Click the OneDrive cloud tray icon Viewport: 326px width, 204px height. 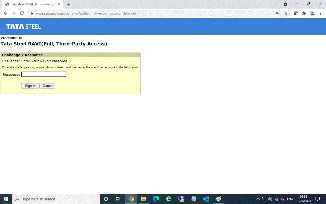[x=282, y=199]
